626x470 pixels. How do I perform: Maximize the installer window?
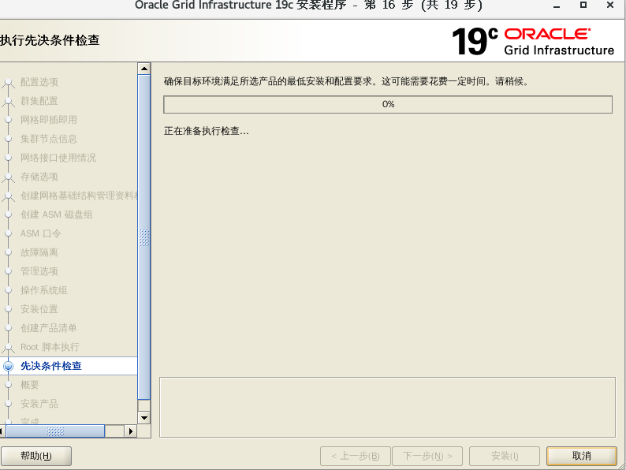[x=583, y=5]
